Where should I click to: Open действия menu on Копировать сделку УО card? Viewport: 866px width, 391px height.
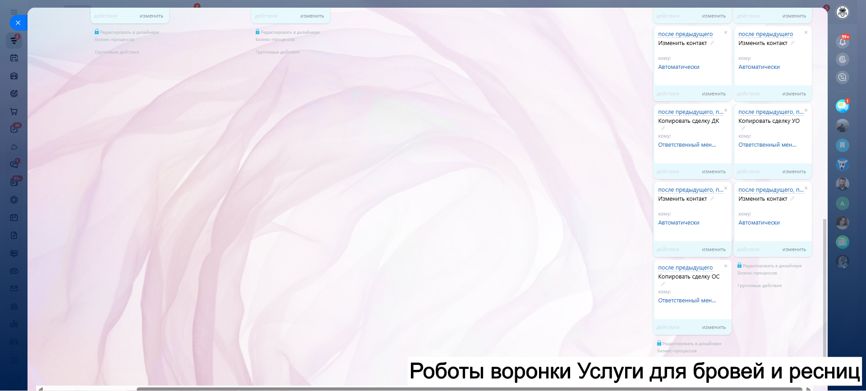[748, 172]
